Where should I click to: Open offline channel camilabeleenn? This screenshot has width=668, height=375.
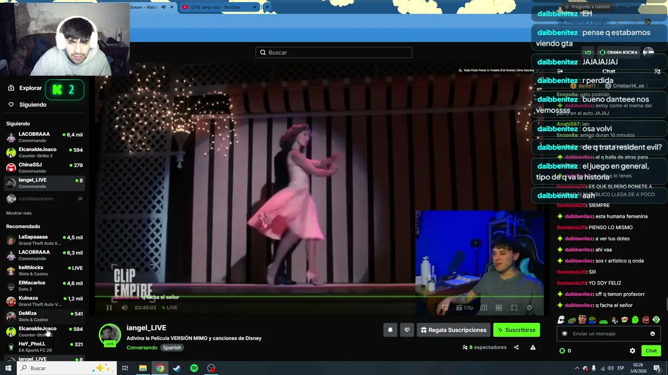(x=44, y=198)
